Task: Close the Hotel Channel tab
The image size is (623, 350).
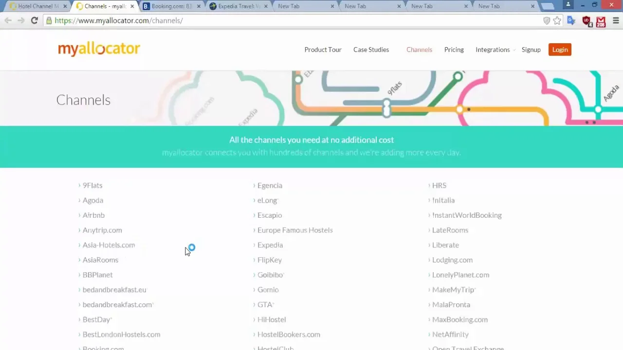Action: 65,6
